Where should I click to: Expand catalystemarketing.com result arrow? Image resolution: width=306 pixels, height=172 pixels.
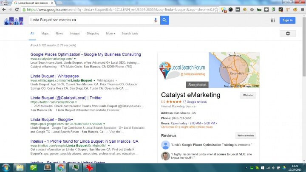pyautogui.click(x=75, y=59)
